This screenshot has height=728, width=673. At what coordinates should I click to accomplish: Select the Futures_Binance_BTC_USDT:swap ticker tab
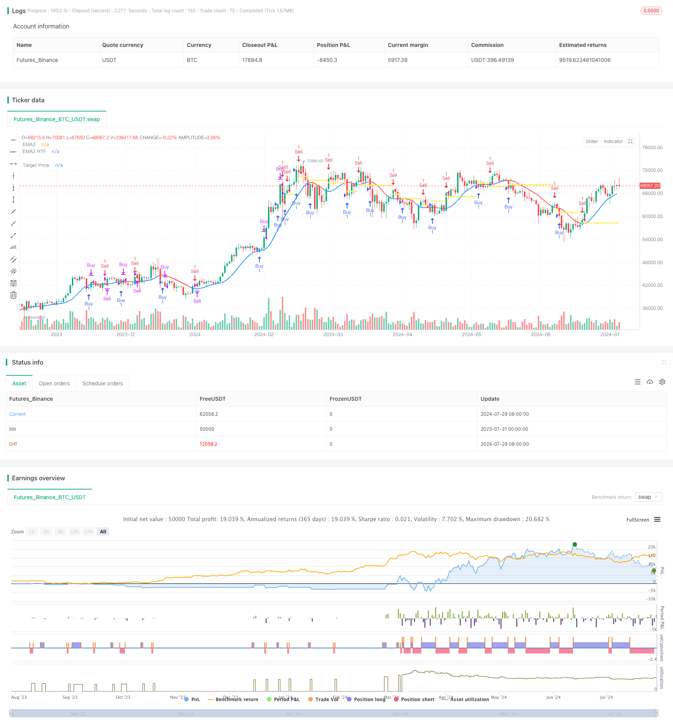pyautogui.click(x=57, y=119)
